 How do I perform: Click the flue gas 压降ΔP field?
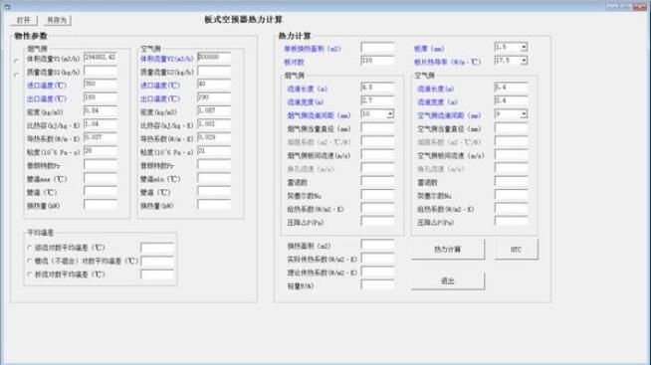377,221
